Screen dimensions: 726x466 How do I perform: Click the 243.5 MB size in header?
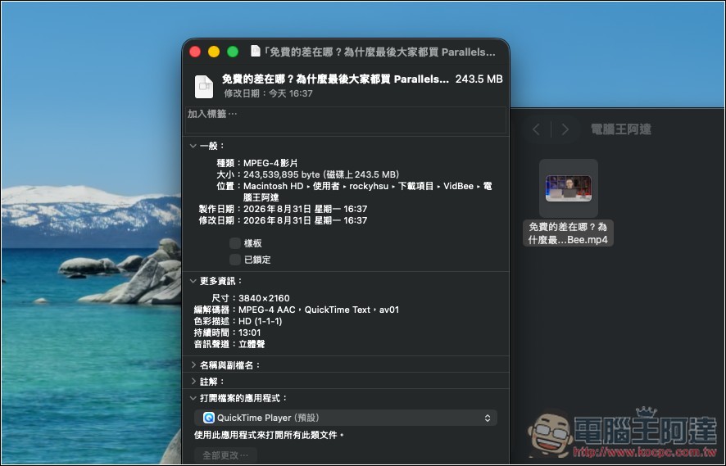pos(479,79)
